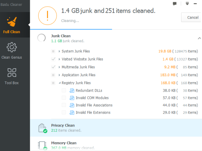Image resolution: width=202 pixels, height=151 pixels.
Task: Open the title bar dropdown menu icon
Action: click(187, 4)
